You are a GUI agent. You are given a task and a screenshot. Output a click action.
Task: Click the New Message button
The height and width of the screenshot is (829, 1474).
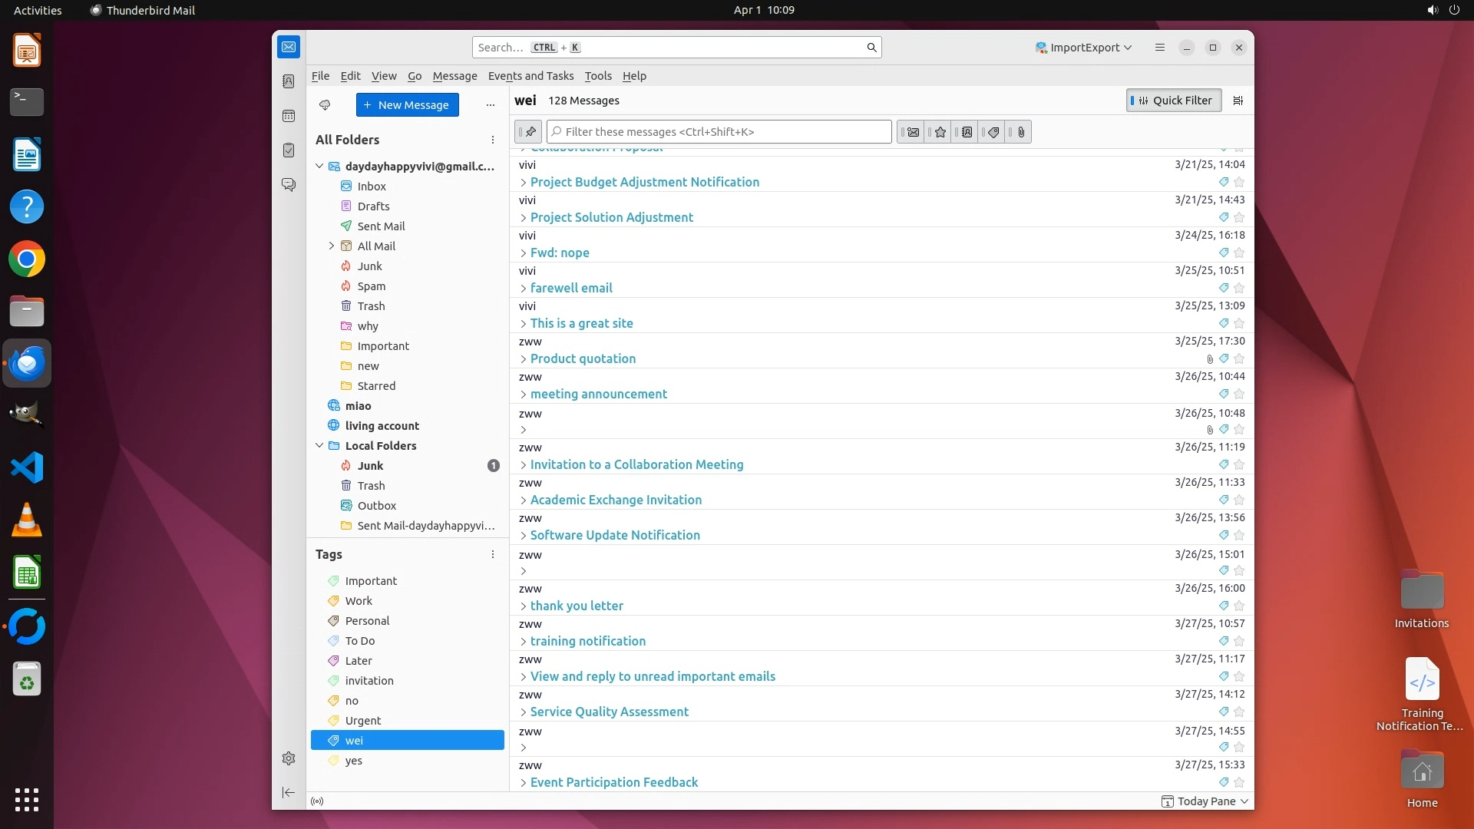tap(407, 105)
